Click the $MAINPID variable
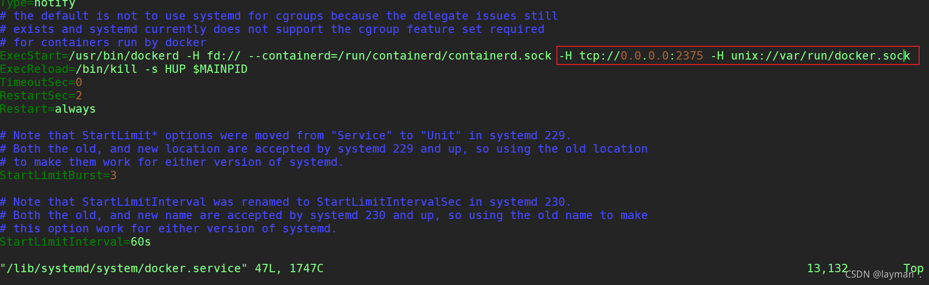 tap(220, 69)
